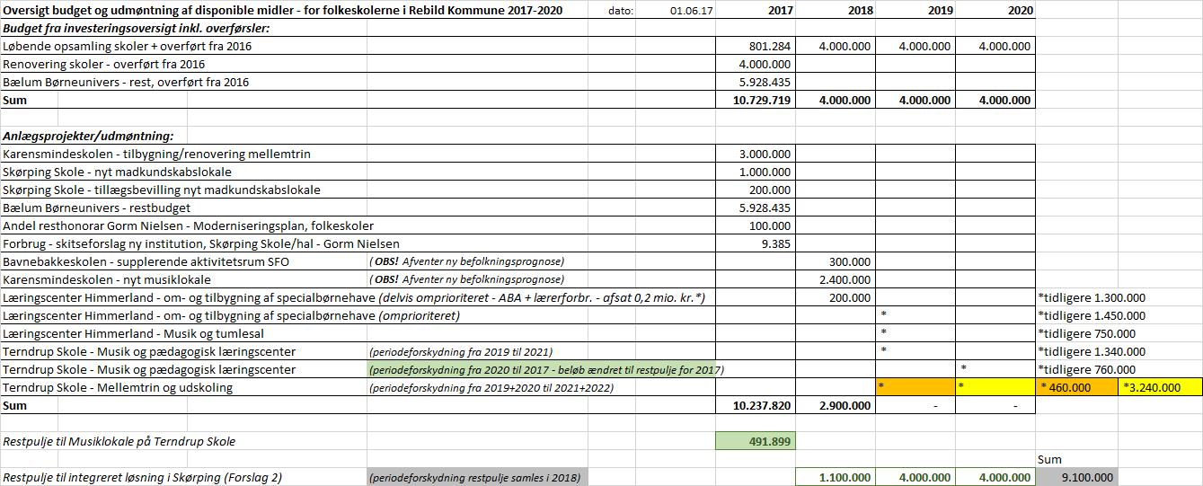Select 'Terndrup Skole - Mellemtrin og udskoling' label

pos(118,387)
